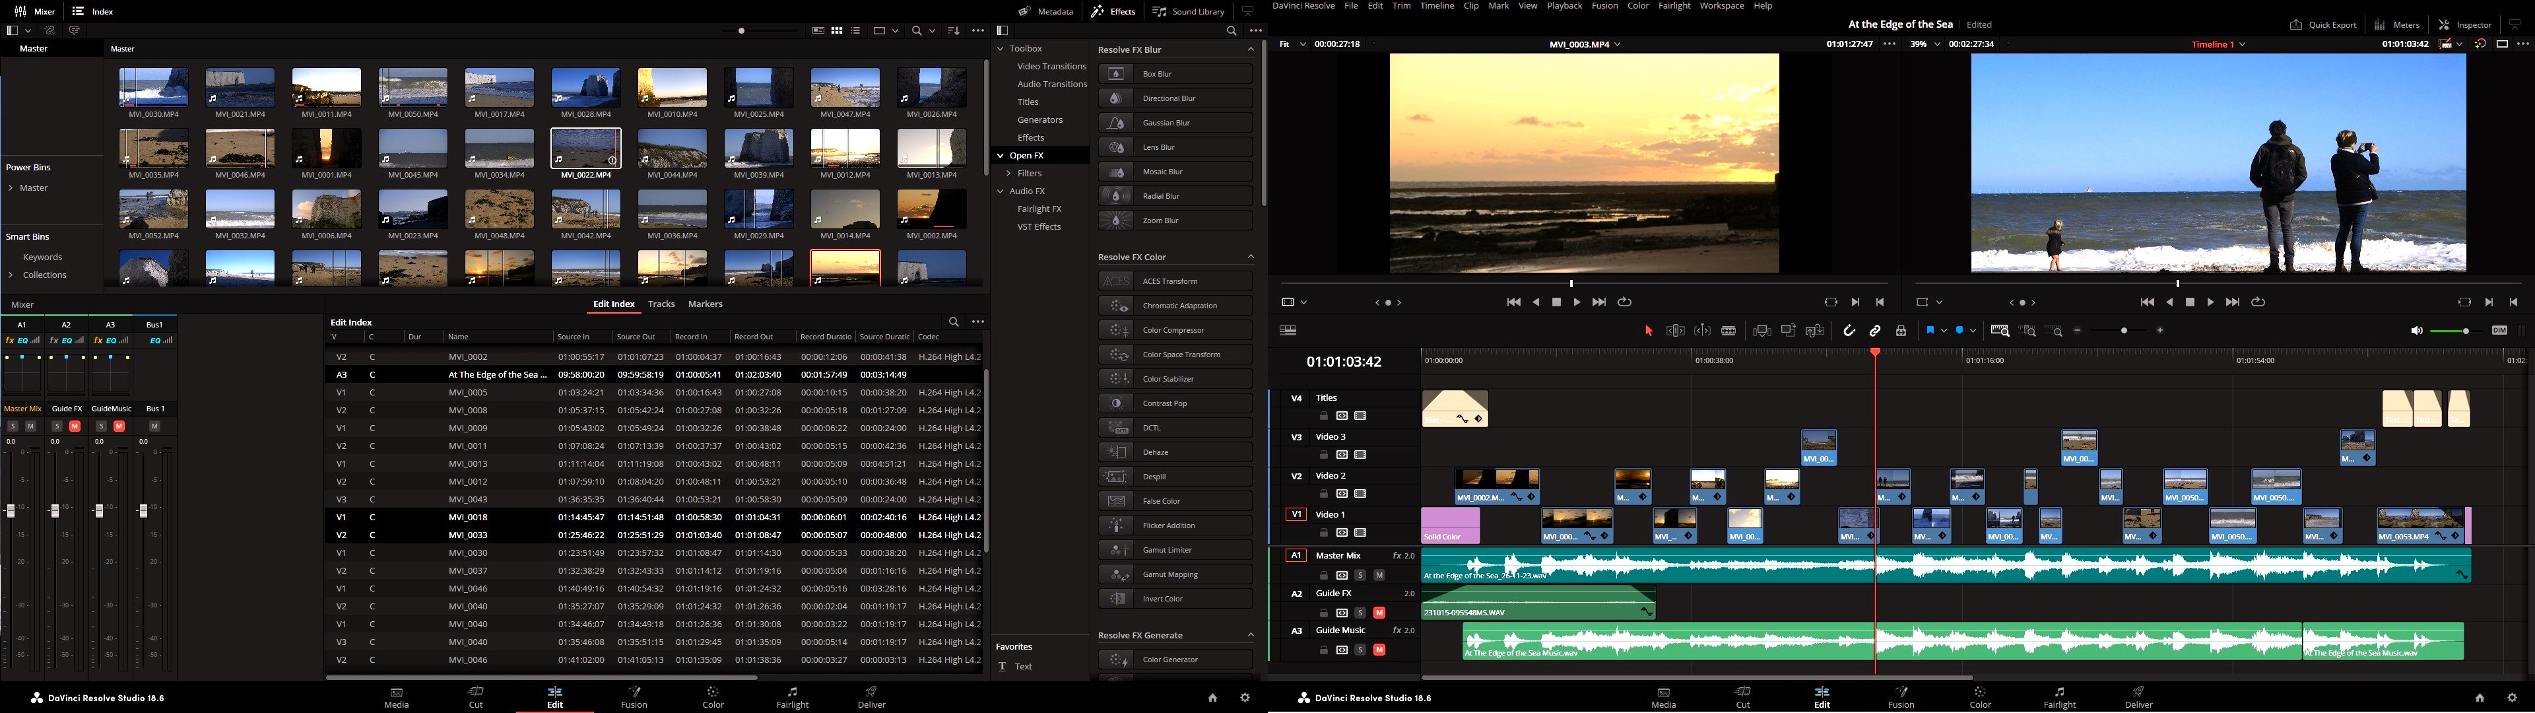Activate the Trim Edit Mode tool
The image size is (2535, 713).
pos(1675,331)
